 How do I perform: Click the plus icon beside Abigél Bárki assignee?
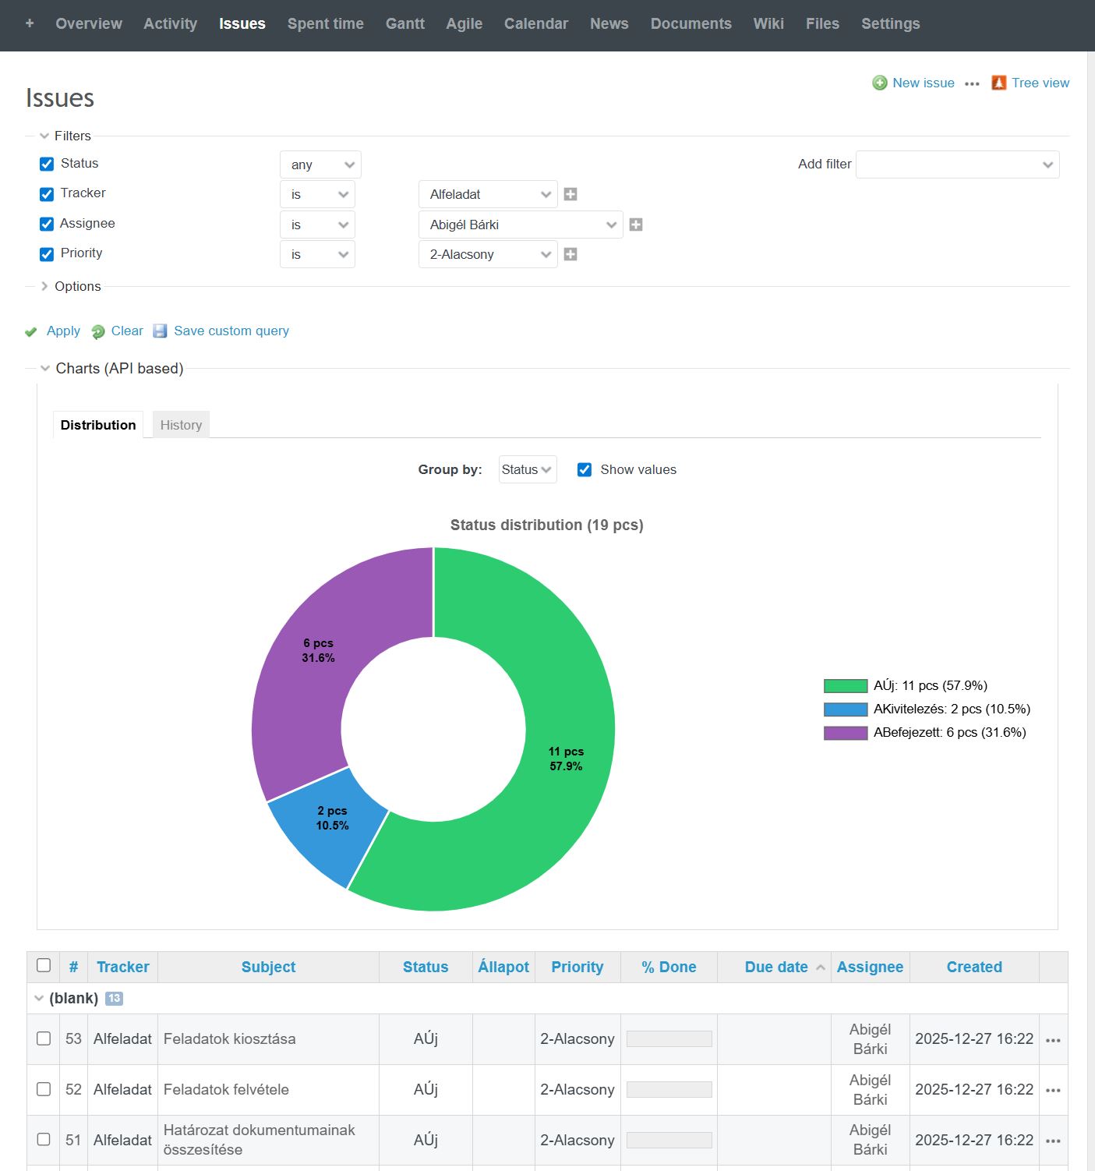coord(636,225)
